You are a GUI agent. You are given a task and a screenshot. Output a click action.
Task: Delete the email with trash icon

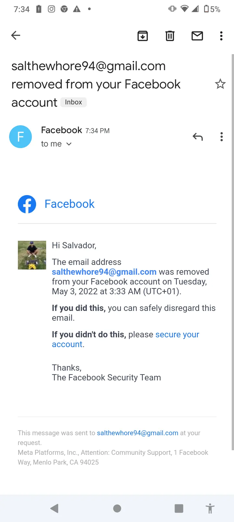click(170, 36)
